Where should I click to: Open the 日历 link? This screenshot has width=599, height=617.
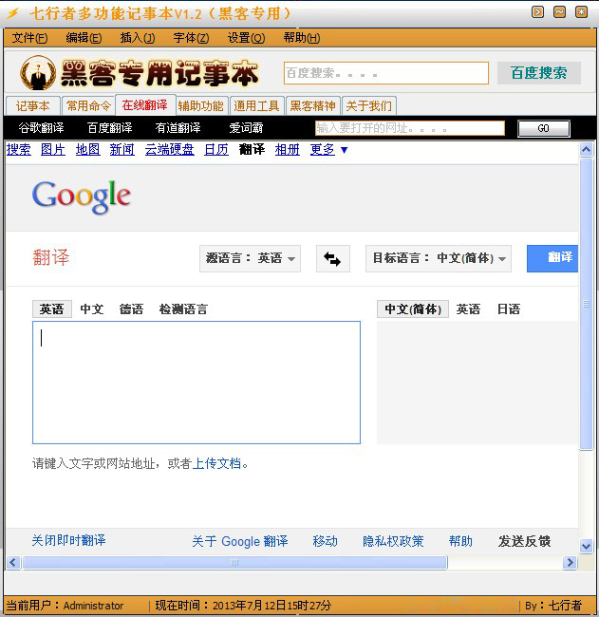(216, 150)
